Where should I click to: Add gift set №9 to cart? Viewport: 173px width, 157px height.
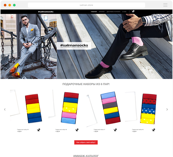point(39,130)
